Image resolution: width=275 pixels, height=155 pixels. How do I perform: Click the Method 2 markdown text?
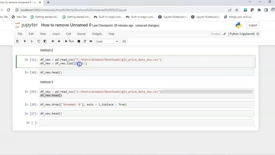coord(46,50)
